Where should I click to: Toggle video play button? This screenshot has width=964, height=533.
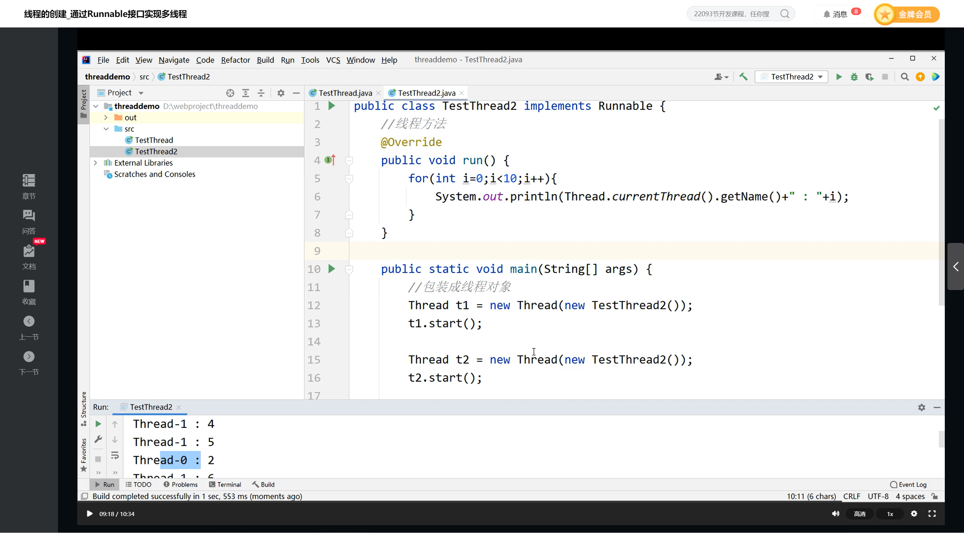89,514
